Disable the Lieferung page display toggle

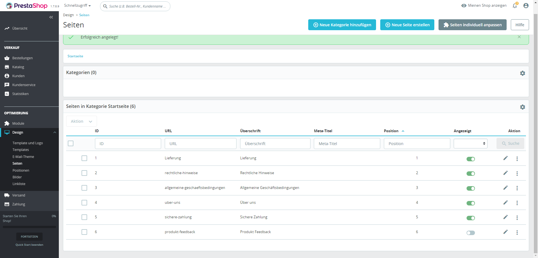[471, 159]
